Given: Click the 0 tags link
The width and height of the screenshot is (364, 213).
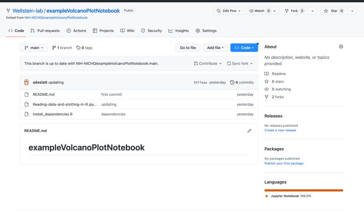Looking at the screenshot, I should click(x=85, y=48).
